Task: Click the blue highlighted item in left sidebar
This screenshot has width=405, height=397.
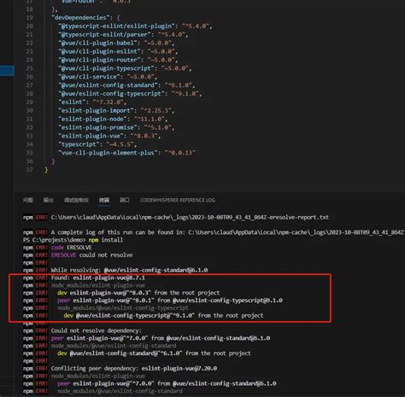Action: click(x=7, y=70)
